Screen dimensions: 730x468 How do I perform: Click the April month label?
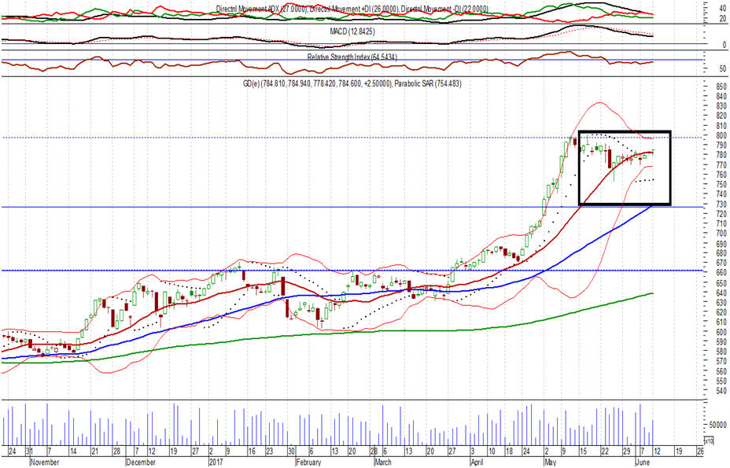(477, 462)
